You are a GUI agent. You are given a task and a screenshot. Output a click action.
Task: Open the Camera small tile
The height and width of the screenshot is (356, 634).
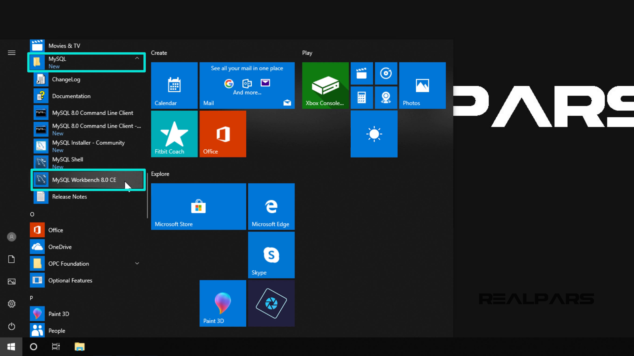[386, 98]
